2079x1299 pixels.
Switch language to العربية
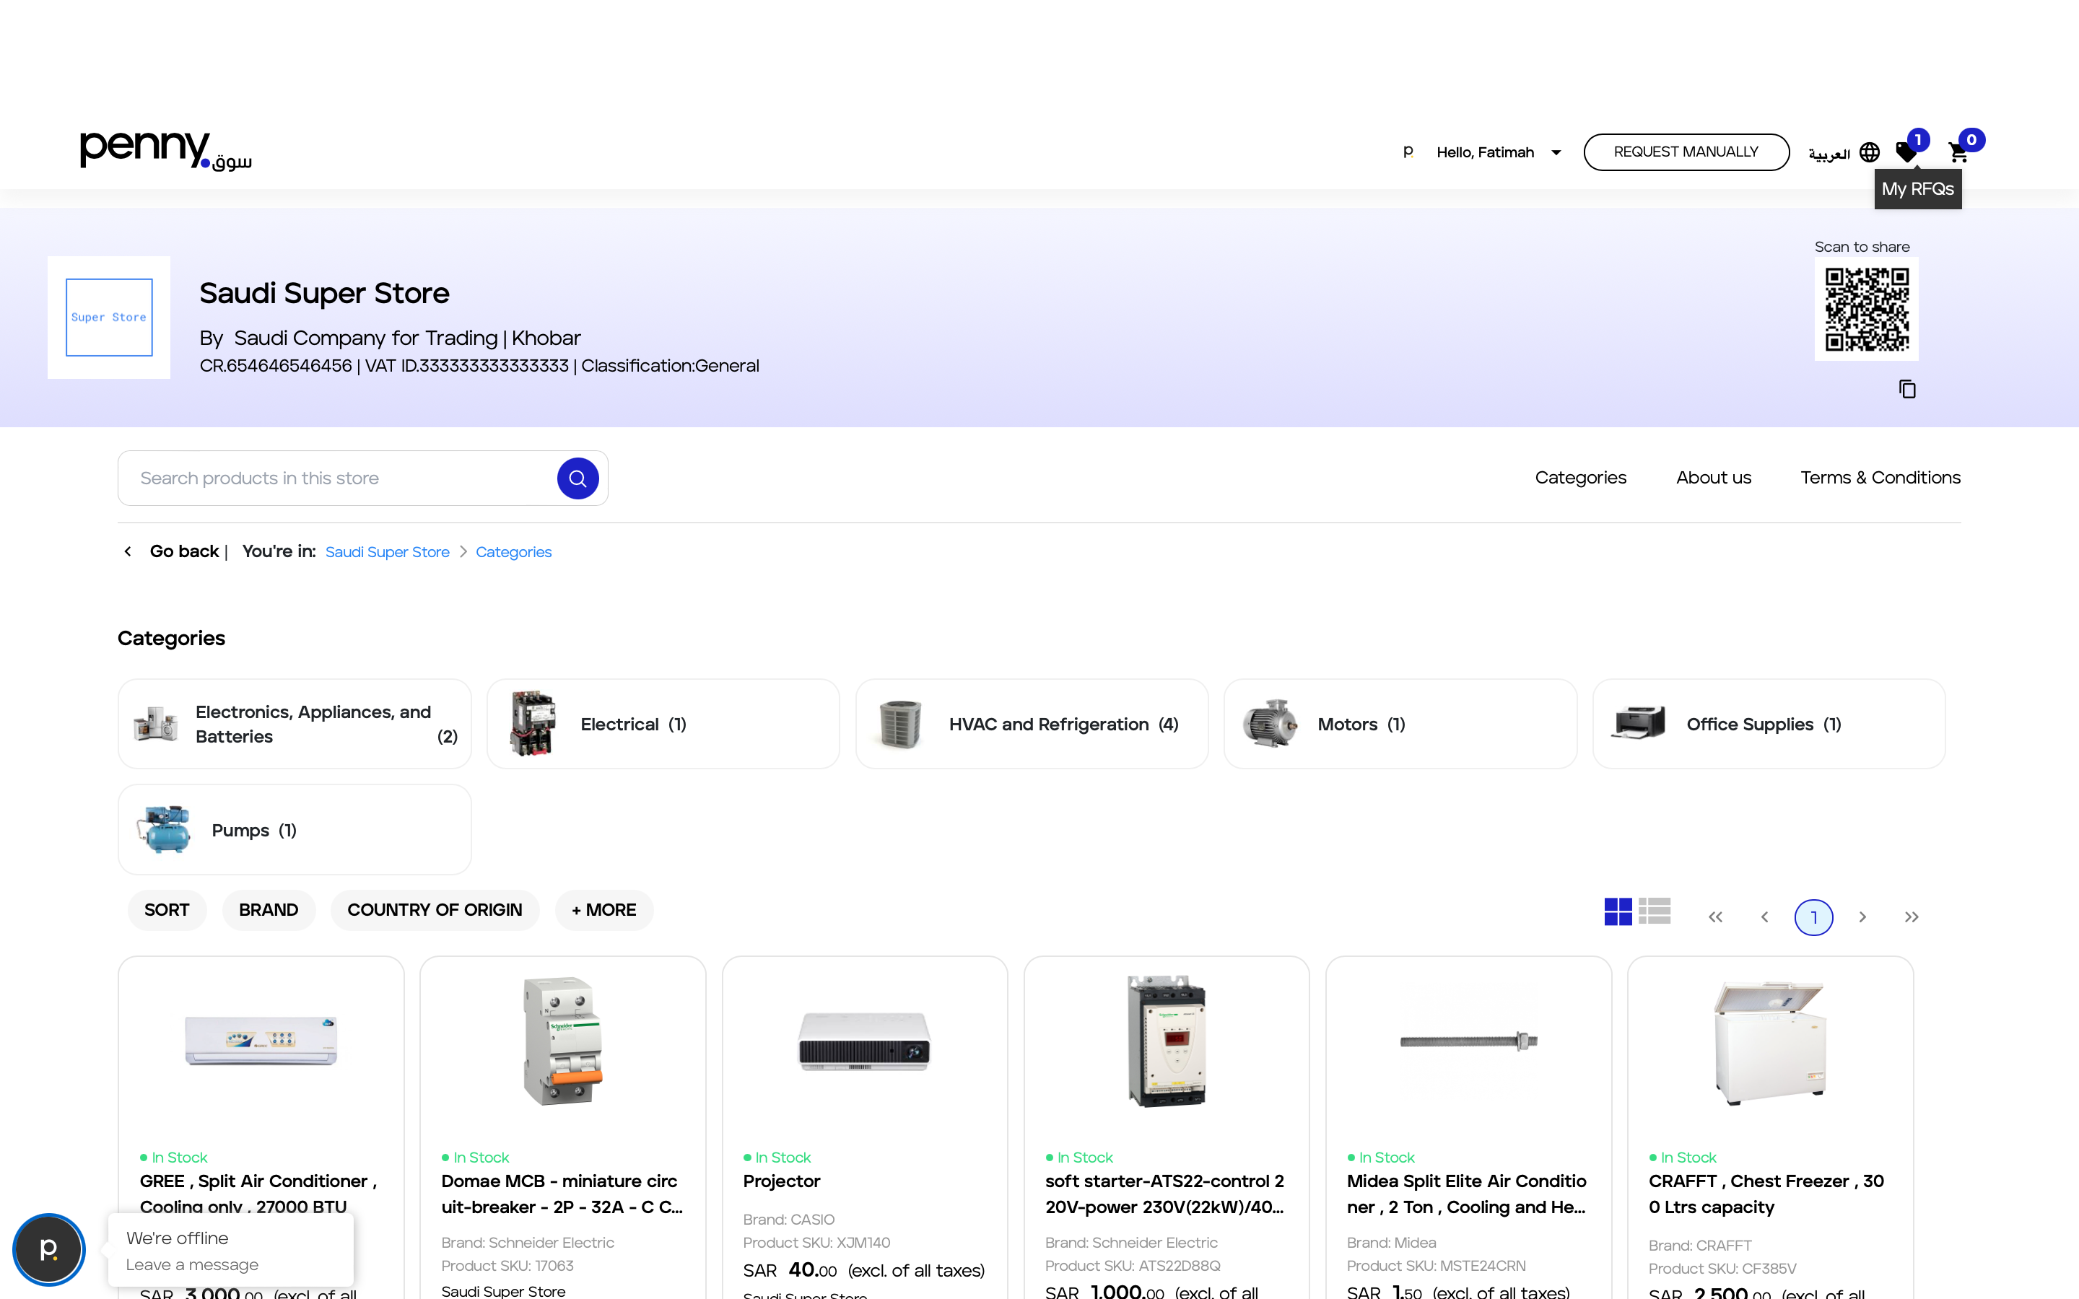coord(1829,154)
